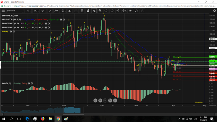Open the EUR/JPY instrument selector
This screenshot has width=217, height=122.
tap(15, 11)
